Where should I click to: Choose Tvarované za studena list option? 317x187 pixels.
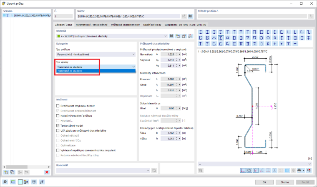click(x=96, y=71)
